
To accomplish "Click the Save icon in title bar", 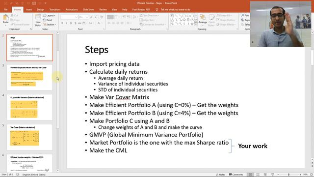I will [5, 3].
